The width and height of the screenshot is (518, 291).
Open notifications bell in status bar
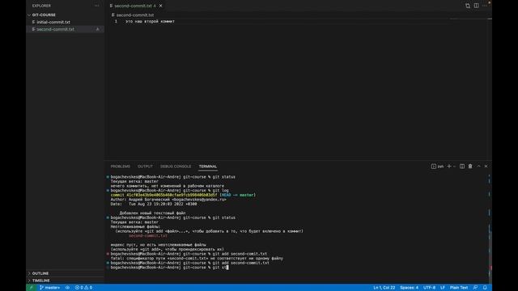(485, 288)
